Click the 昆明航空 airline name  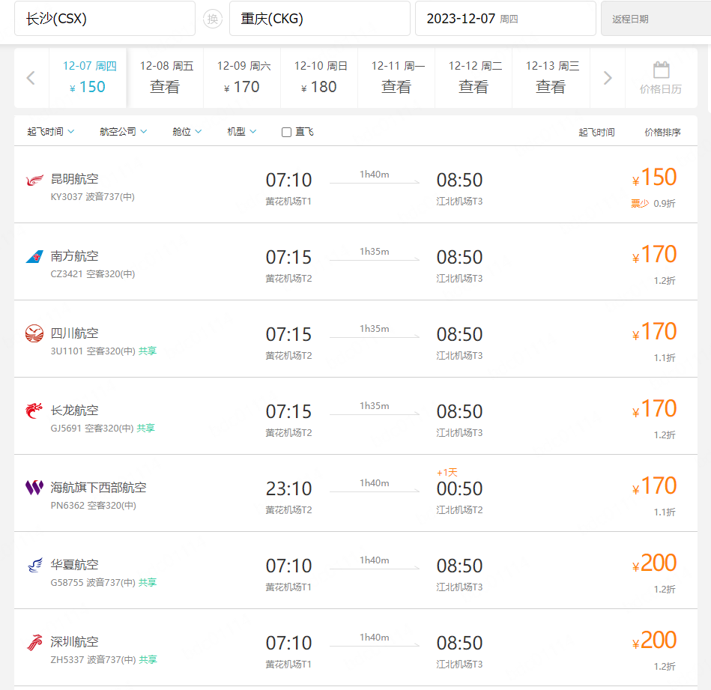[74, 179]
